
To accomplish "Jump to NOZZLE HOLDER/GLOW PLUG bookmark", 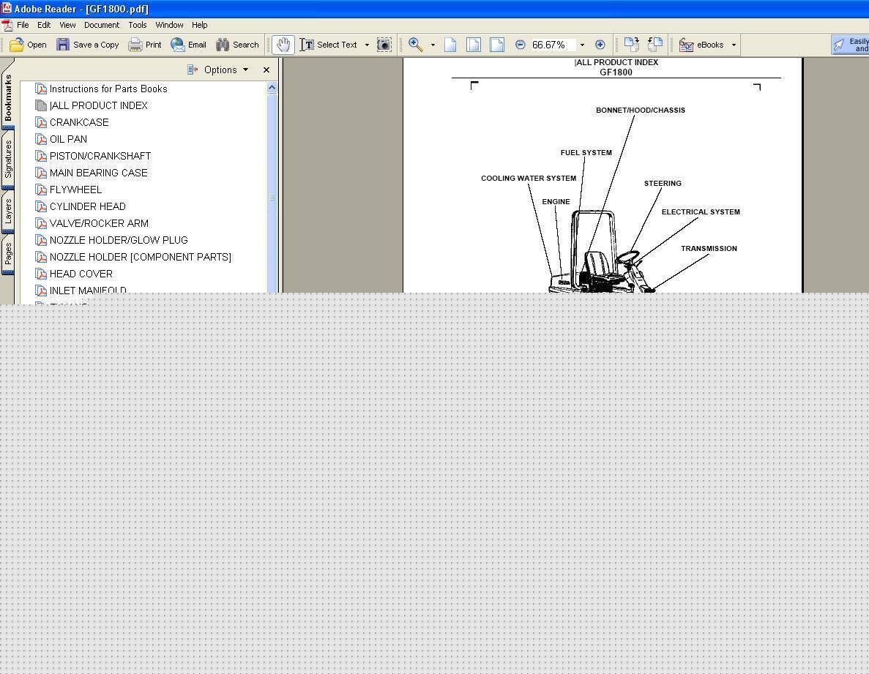I will point(119,240).
